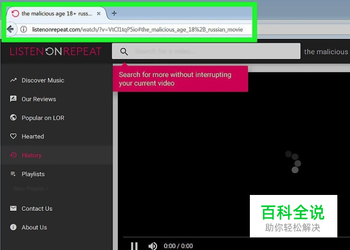Click the 'Search for more without interrupting' tooltip
The height and width of the screenshot is (250, 350).
pos(181,79)
